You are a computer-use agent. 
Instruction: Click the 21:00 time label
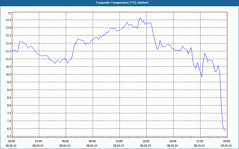point(200,141)
